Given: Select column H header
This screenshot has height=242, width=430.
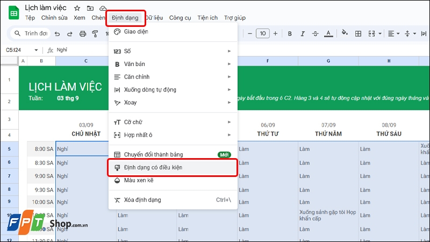Looking at the screenshot, I should (x=389, y=61).
